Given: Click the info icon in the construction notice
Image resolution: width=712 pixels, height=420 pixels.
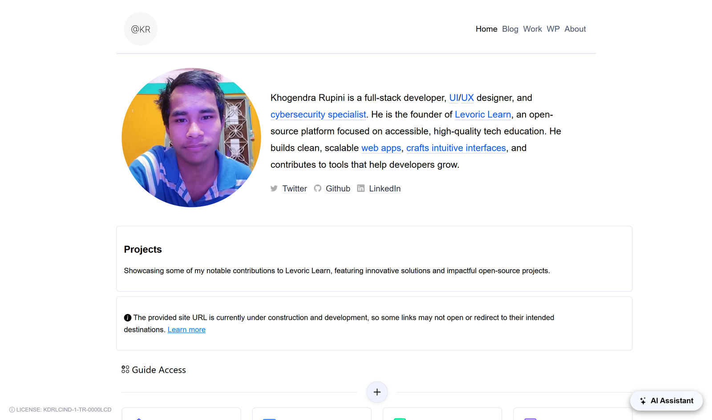Looking at the screenshot, I should (127, 317).
